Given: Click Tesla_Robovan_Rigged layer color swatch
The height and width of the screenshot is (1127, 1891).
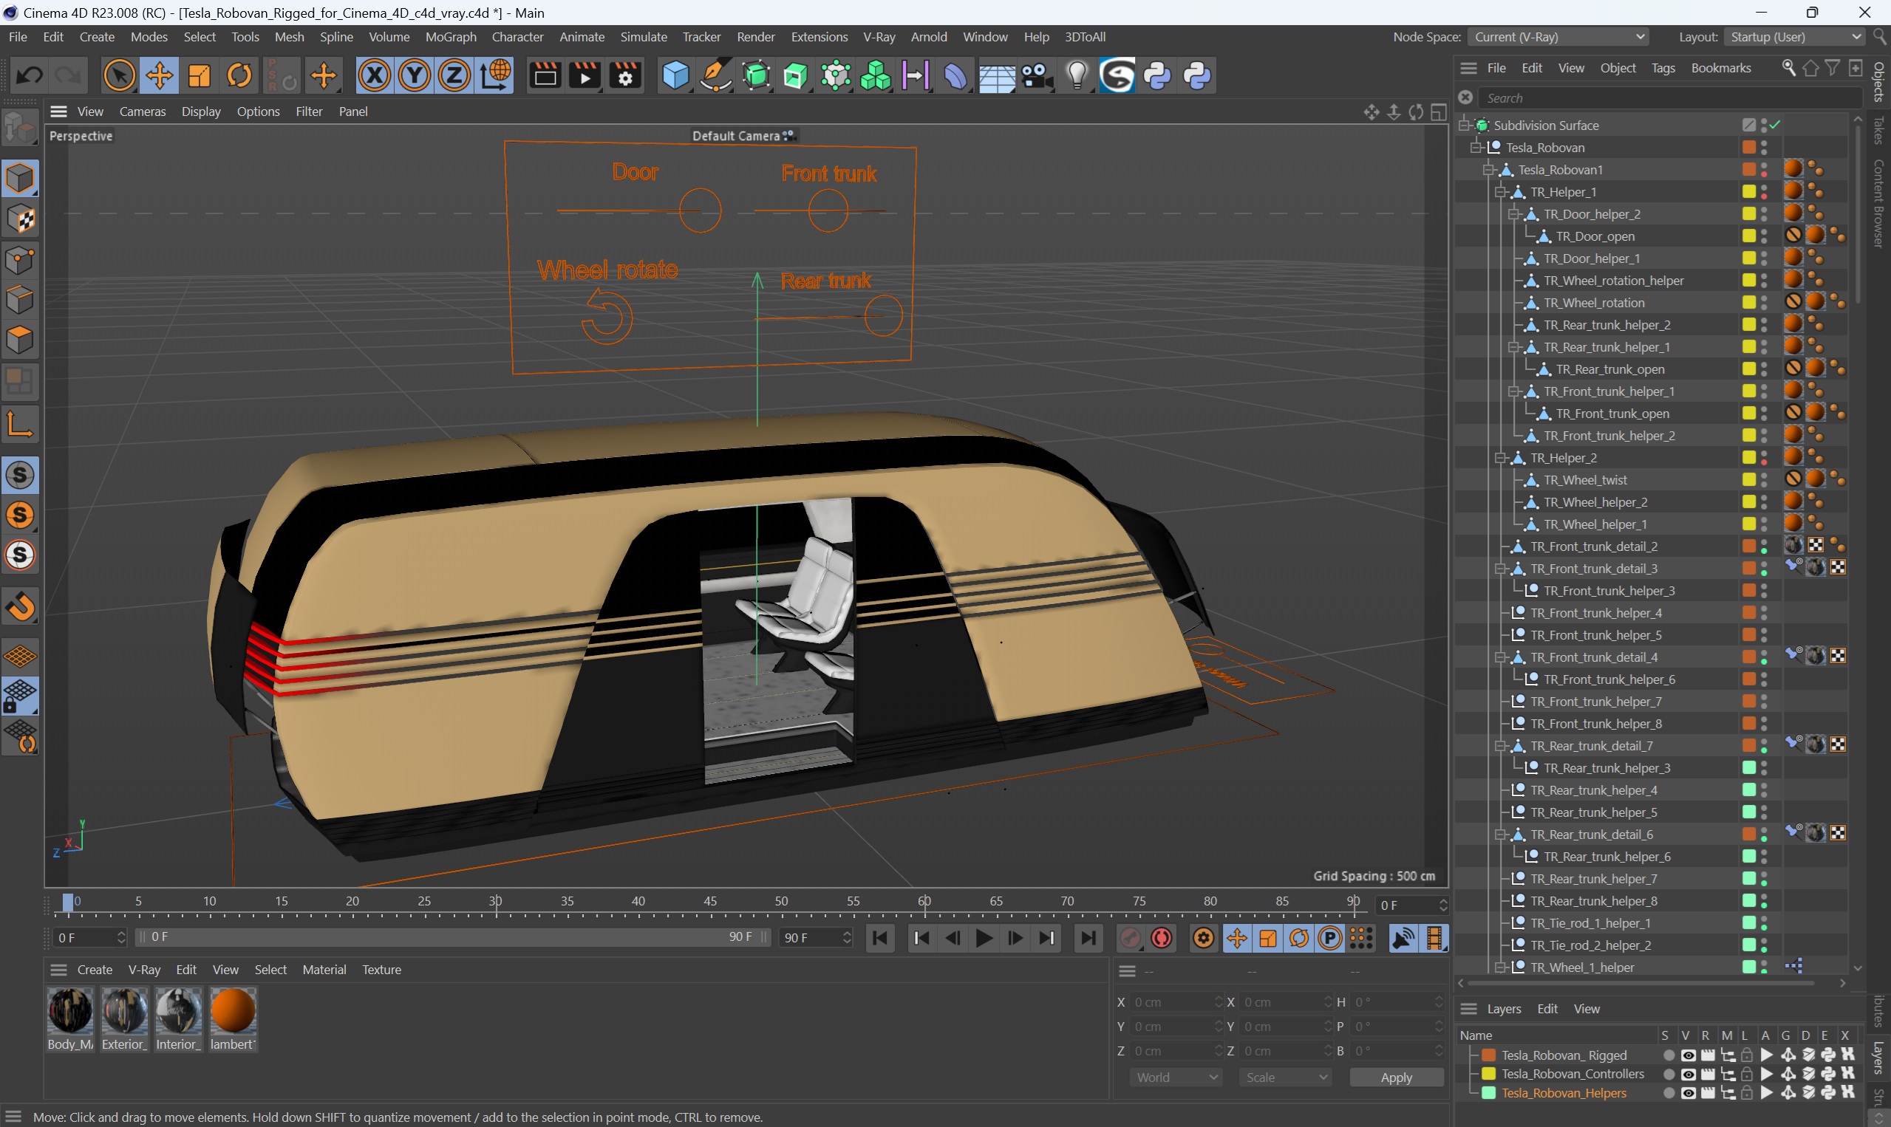Looking at the screenshot, I should 1488,1055.
